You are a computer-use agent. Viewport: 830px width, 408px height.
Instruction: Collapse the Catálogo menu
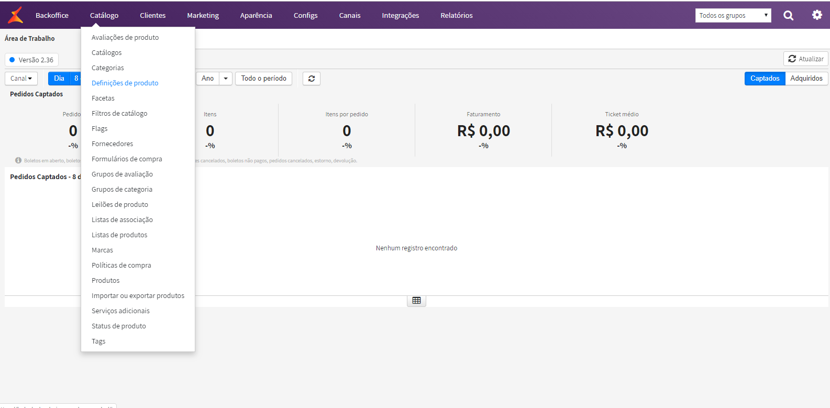coord(104,15)
